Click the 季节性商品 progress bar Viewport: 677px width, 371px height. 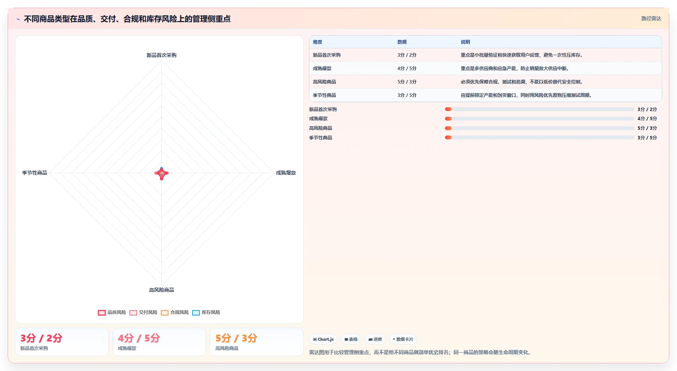[540, 137]
